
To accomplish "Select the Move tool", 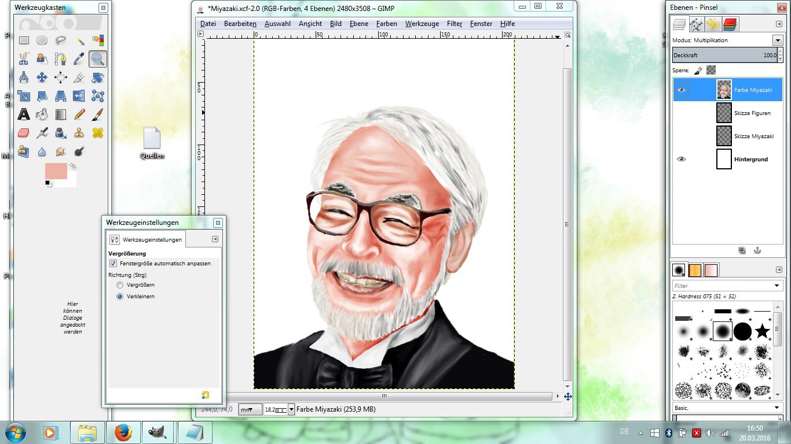I will [42, 77].
